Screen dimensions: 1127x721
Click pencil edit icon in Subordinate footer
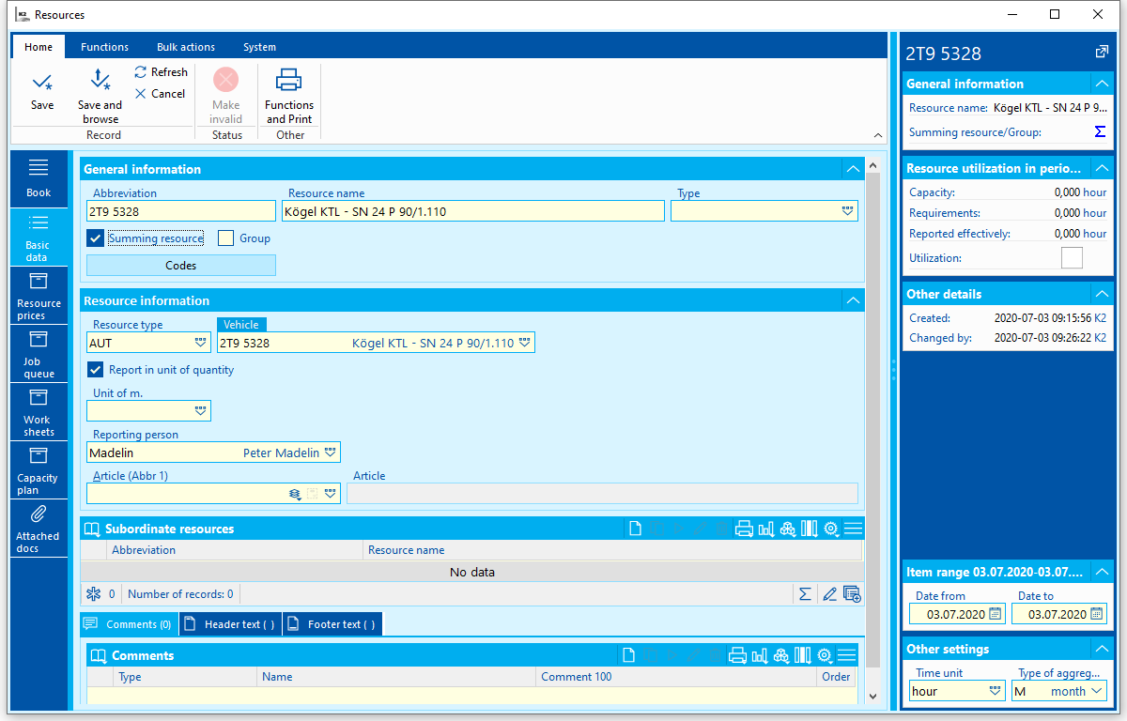click(828, 593)
